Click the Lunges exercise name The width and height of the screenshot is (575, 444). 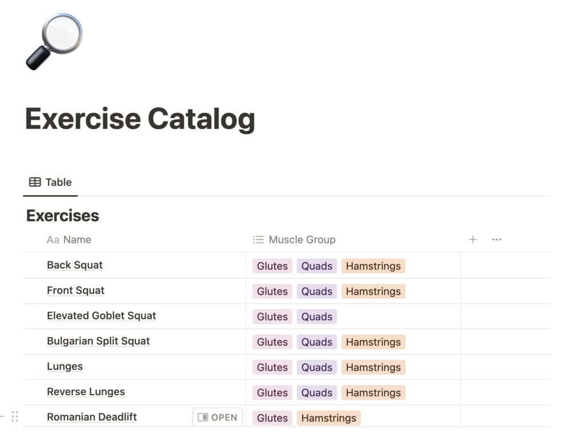[65, 367]
